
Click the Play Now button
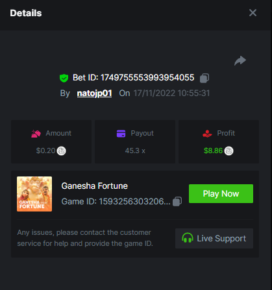221,193
